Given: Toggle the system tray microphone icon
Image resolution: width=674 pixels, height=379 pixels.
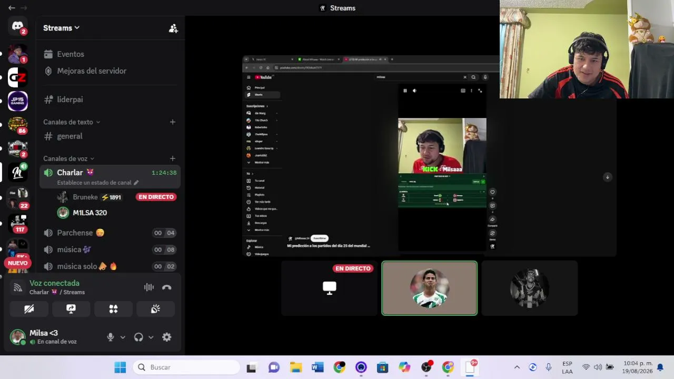Looking at the screenshot, I should pos(548,367).
